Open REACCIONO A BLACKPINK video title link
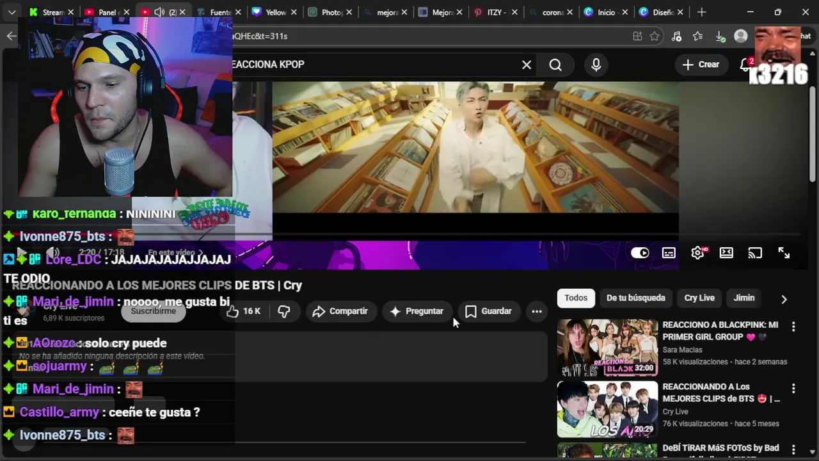This screenshot has height=461, width=819. tap(720, 331)
